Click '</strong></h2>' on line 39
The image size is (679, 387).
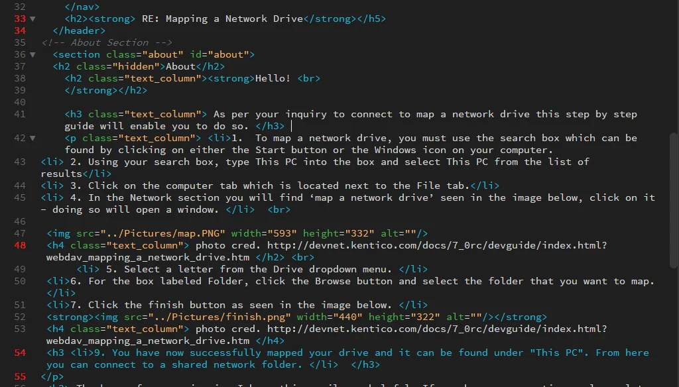[x=106, y=91]
